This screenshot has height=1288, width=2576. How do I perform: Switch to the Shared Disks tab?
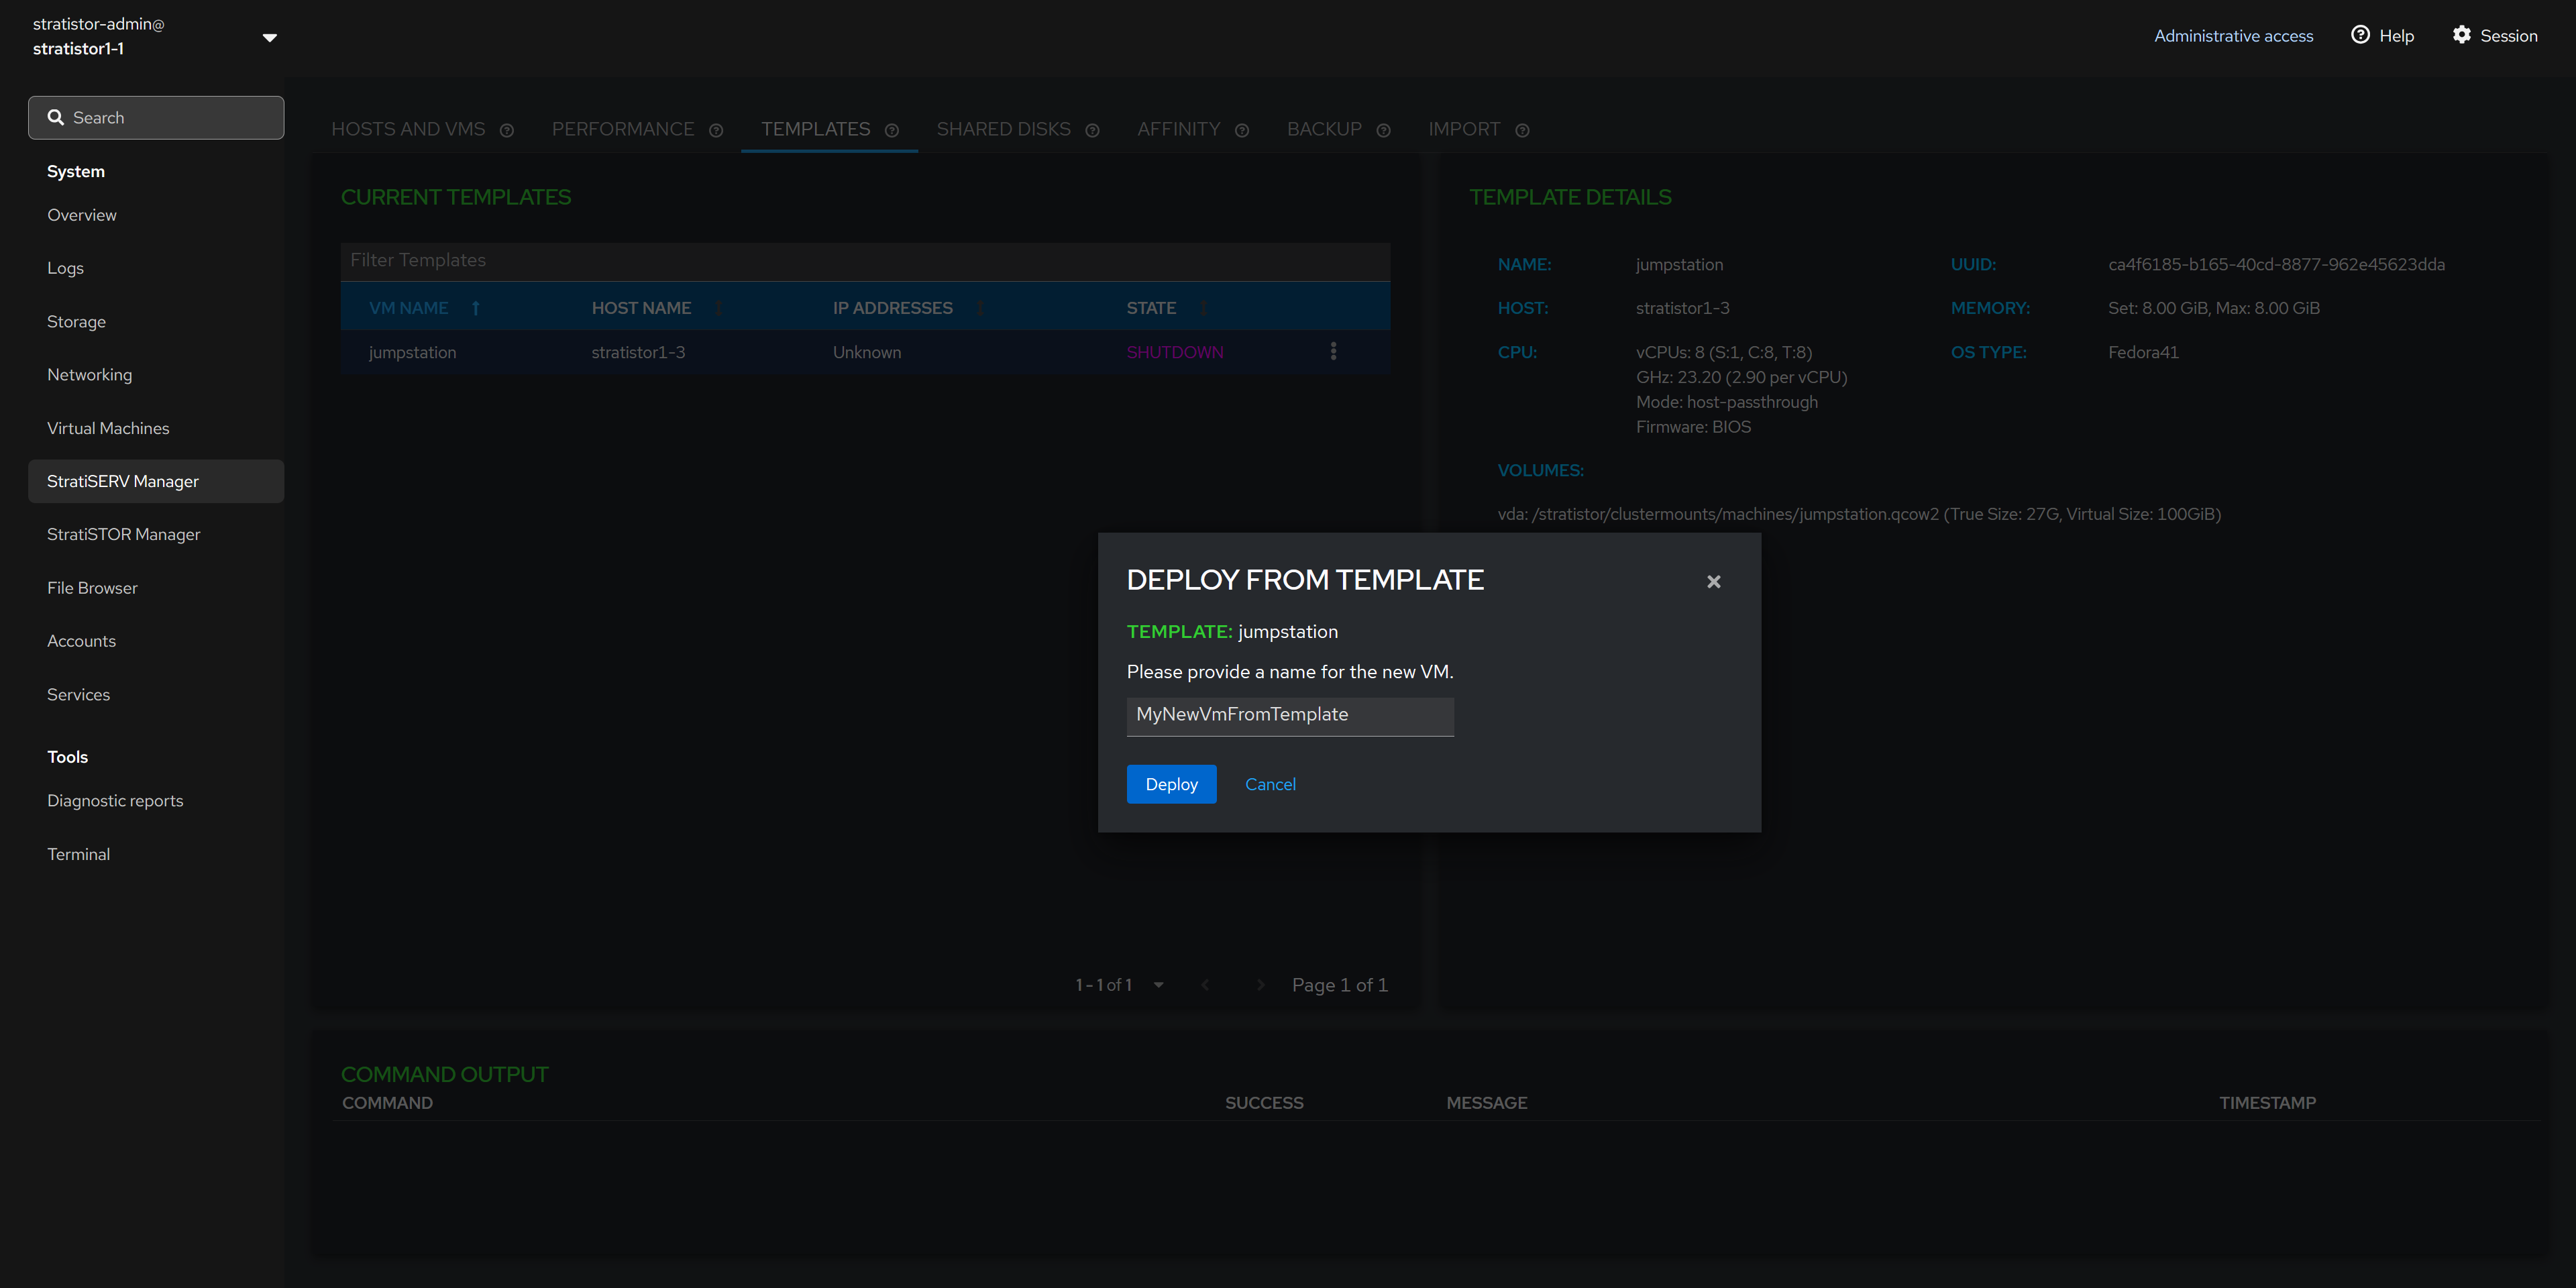click(1003, 129)
